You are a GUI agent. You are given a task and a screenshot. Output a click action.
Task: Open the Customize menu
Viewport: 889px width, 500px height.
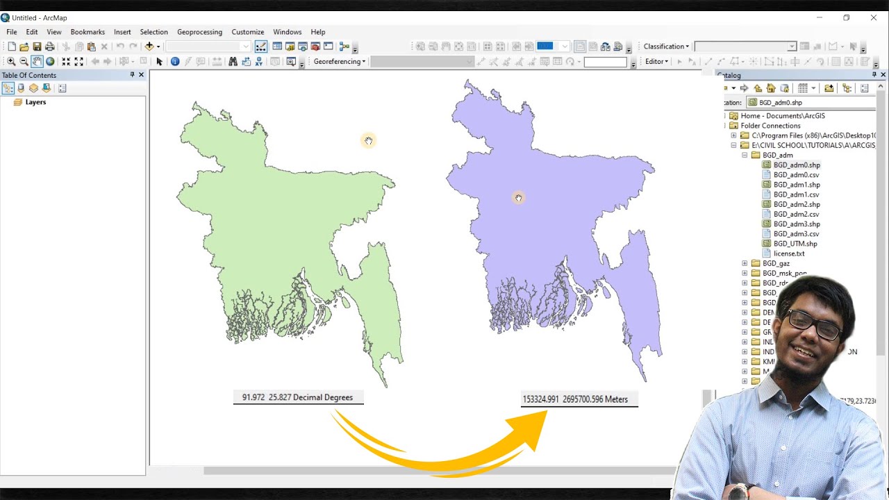click(x=248, y=32)
